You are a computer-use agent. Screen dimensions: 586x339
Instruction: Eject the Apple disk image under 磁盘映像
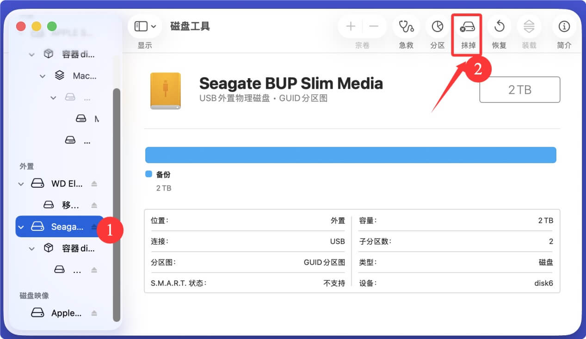pyautogui.click(x=95, y=313)
